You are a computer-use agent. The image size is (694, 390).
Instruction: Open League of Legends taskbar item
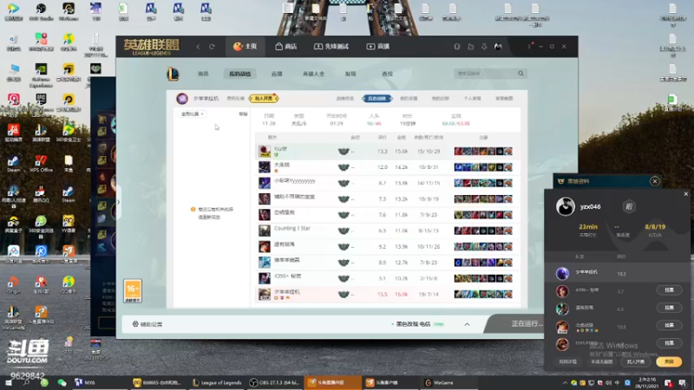(217, 383)
